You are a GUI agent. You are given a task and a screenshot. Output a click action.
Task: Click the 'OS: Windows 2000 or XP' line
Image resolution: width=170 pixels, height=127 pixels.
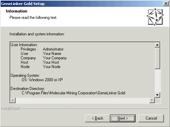point(42,80)
